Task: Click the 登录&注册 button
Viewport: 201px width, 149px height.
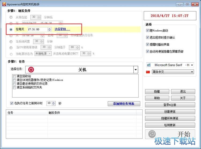Action: pyautogui.click(x=170, y=105)
